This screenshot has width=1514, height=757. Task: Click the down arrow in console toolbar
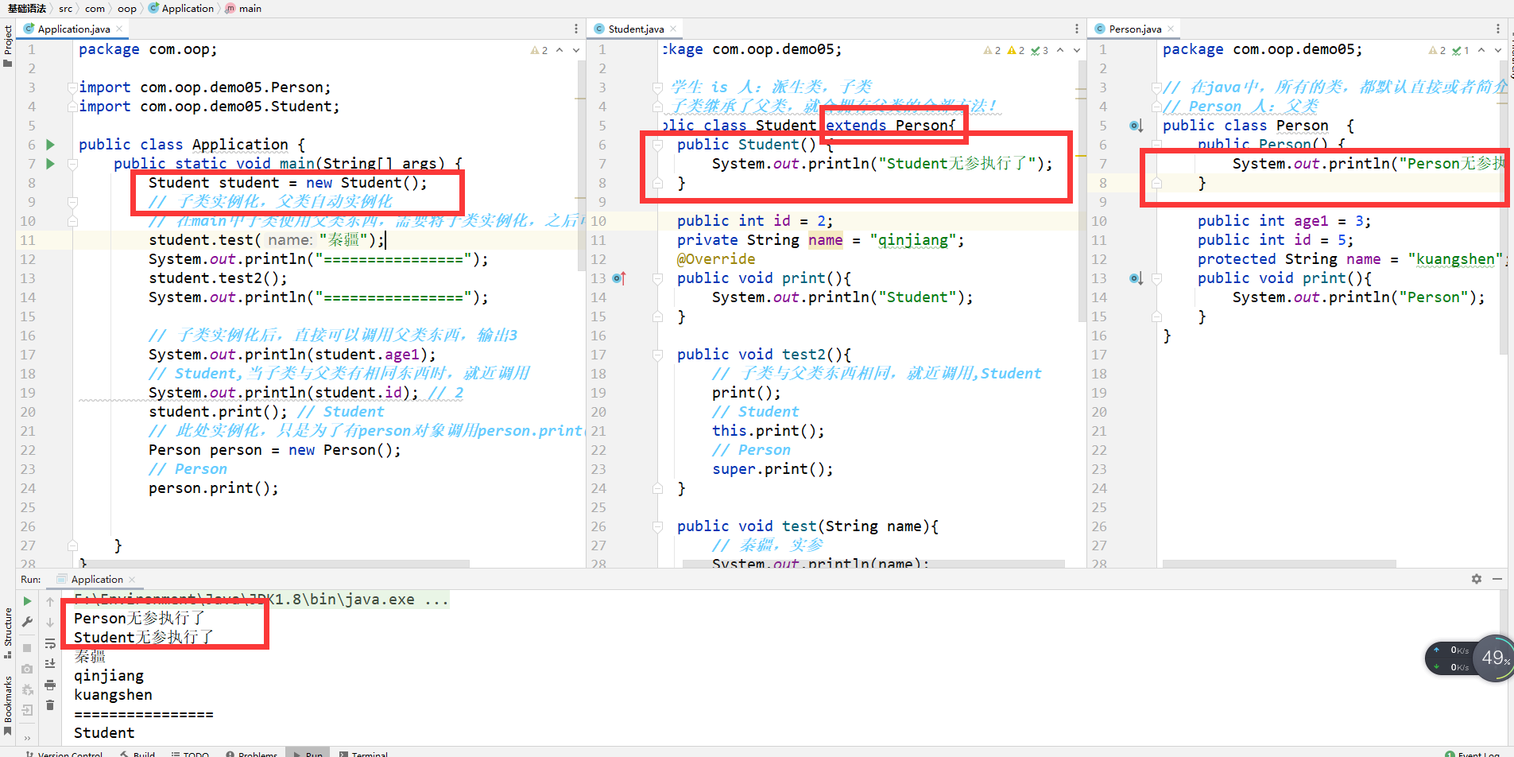[x=50, y=623]
